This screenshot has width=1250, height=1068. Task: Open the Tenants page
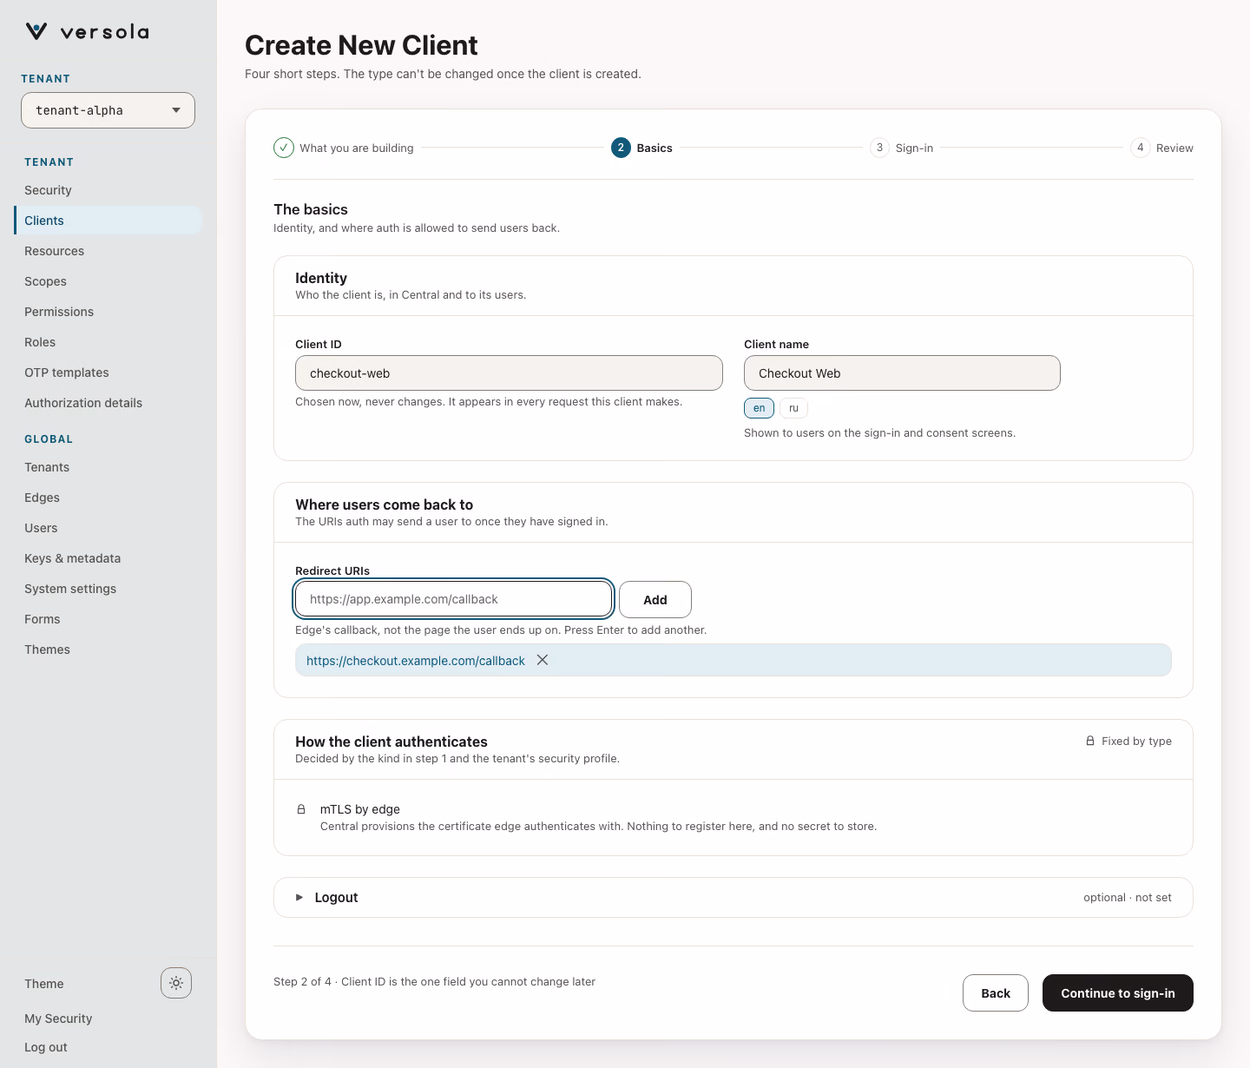coord(109,467)
